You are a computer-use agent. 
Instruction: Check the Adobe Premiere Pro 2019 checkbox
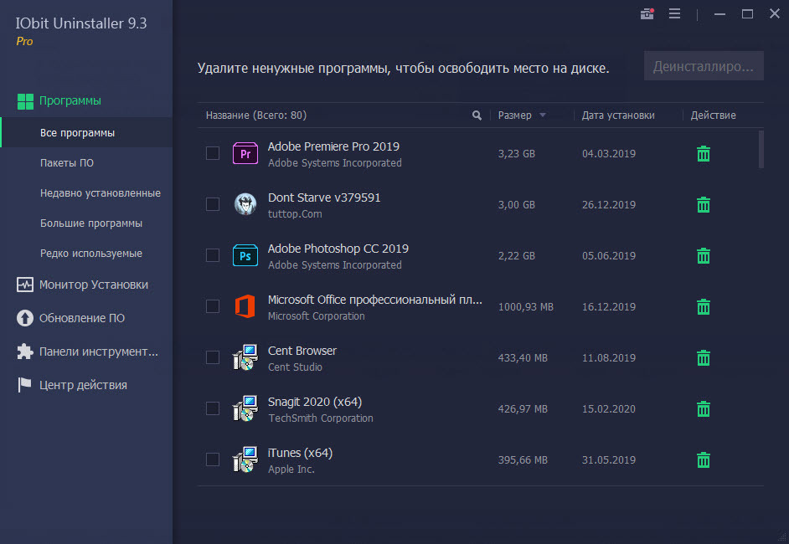pos(213,153)
